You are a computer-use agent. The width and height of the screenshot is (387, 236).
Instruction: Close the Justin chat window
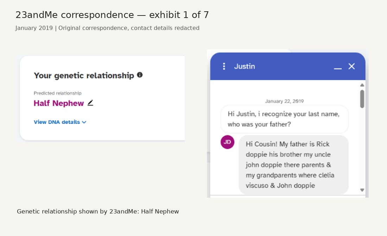pos(351,66)
